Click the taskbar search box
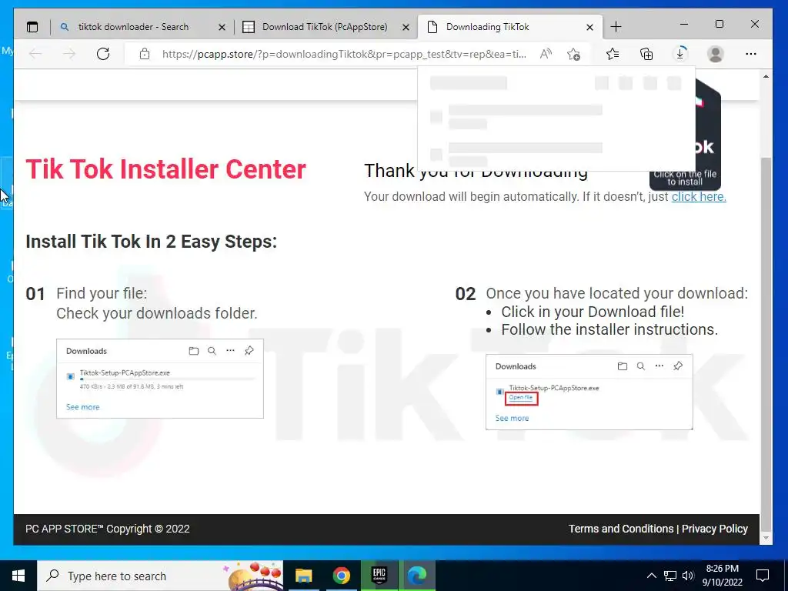The height and width of the screenshot is (591, 788). (160, 576)
